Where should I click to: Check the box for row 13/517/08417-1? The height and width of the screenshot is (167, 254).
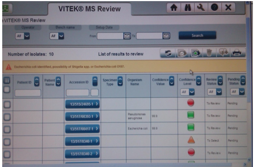[7, 129]
